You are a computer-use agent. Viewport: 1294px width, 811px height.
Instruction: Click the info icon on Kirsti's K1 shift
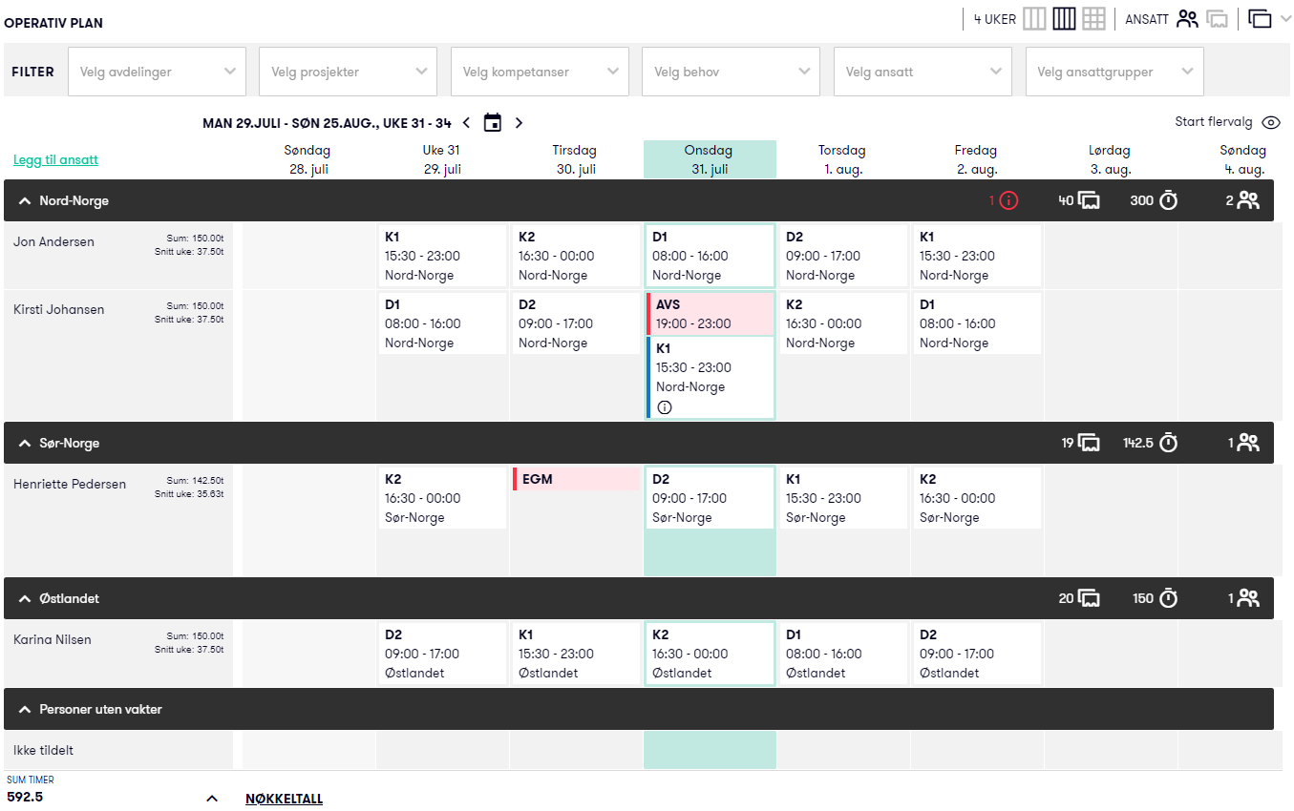(x=666, y=407)
